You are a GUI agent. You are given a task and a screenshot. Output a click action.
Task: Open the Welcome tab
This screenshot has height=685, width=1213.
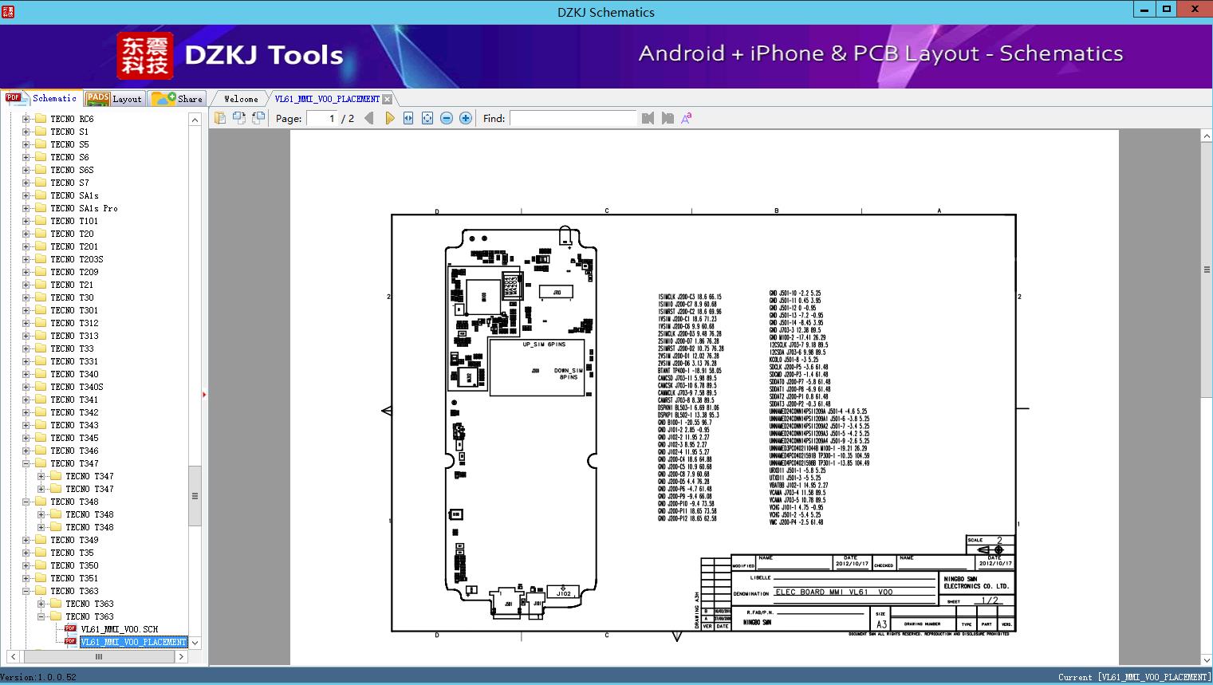point(241,99)
